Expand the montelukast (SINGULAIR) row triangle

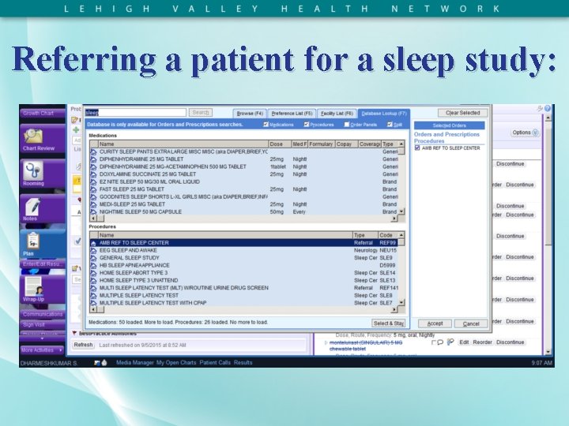click(326, 342)
